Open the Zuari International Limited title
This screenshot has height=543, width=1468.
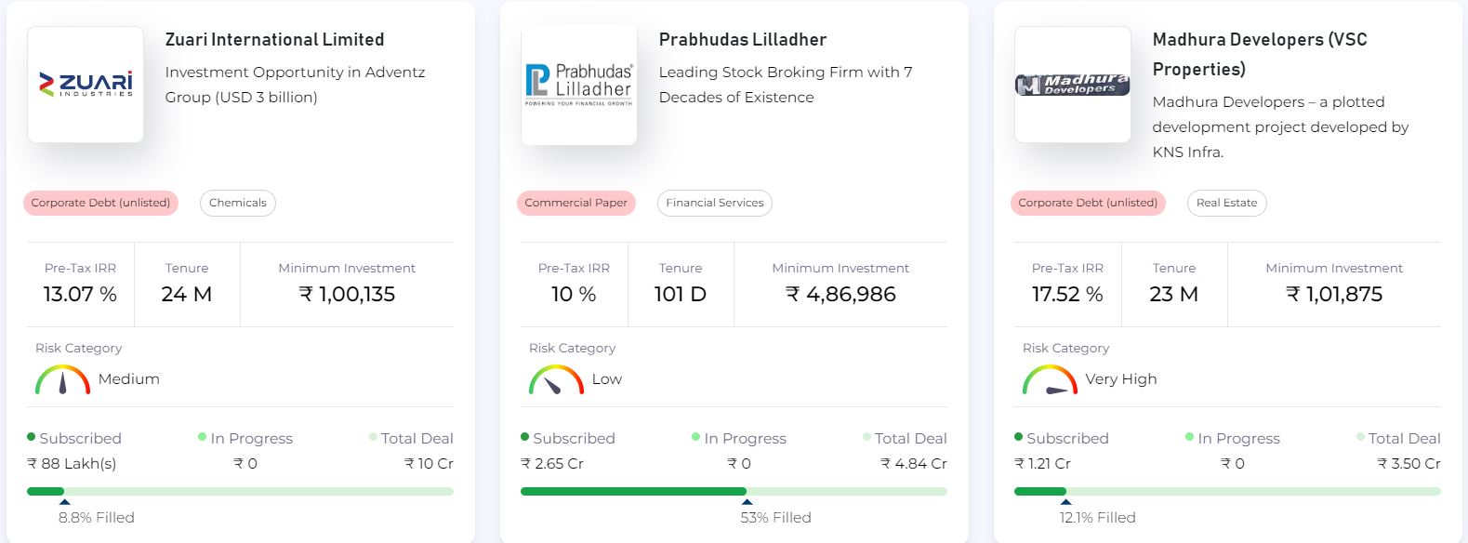click(x=274, y=40)
